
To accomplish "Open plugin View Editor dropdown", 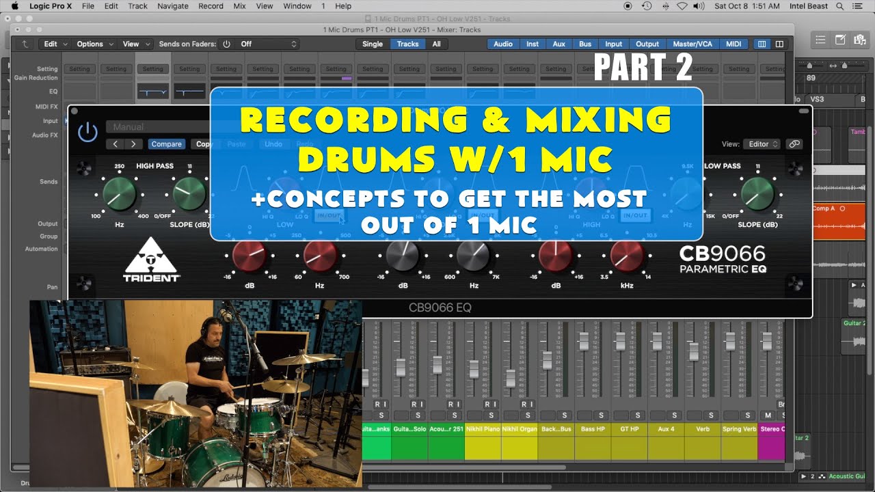I will point(762,144).
